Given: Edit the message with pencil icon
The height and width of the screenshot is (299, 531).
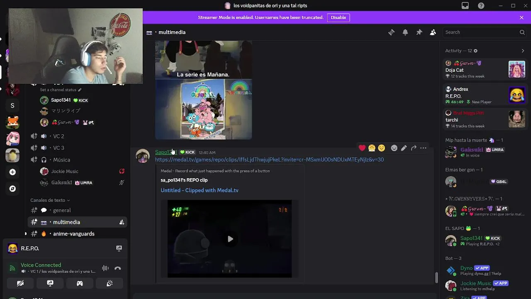Looking at the screenshot, I should tap(404, 148).
